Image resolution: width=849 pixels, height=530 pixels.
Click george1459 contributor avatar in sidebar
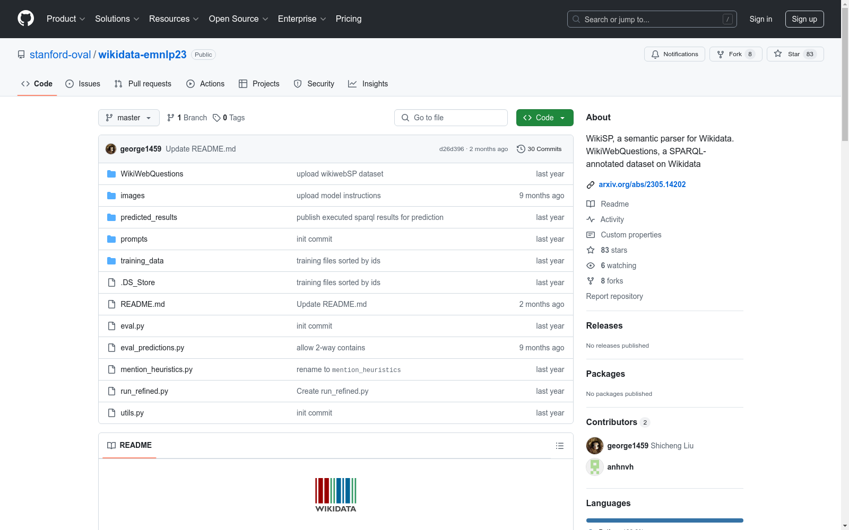tap(595, 446)
